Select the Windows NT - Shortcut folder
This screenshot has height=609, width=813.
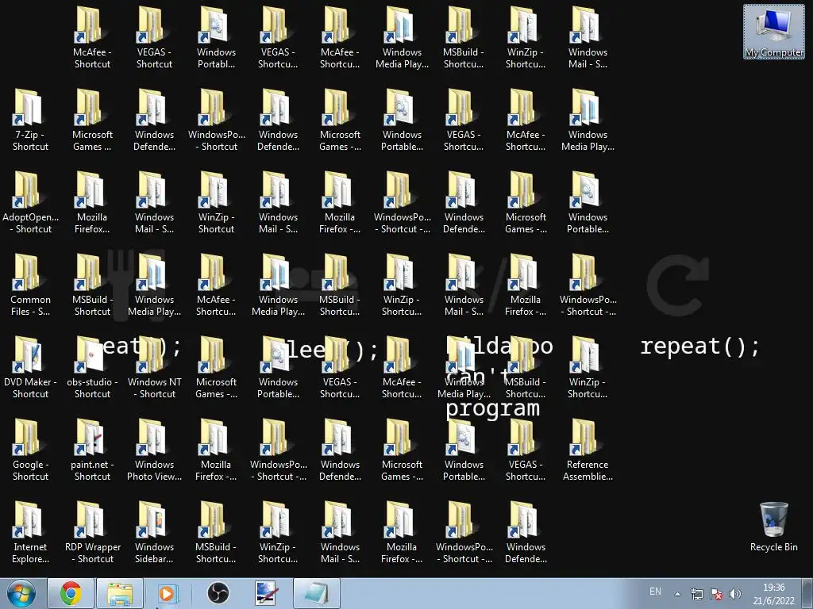(x=155, y=367)
